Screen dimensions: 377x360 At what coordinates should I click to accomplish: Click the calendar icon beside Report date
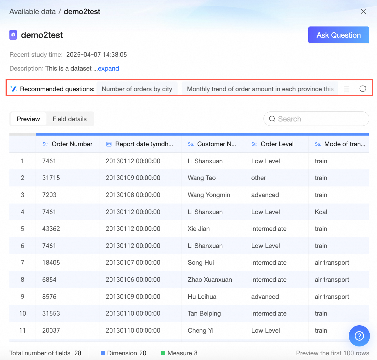click(109, 144)
